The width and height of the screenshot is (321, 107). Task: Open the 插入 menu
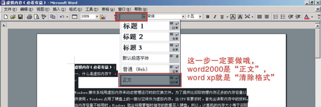[x=59, y=9]
